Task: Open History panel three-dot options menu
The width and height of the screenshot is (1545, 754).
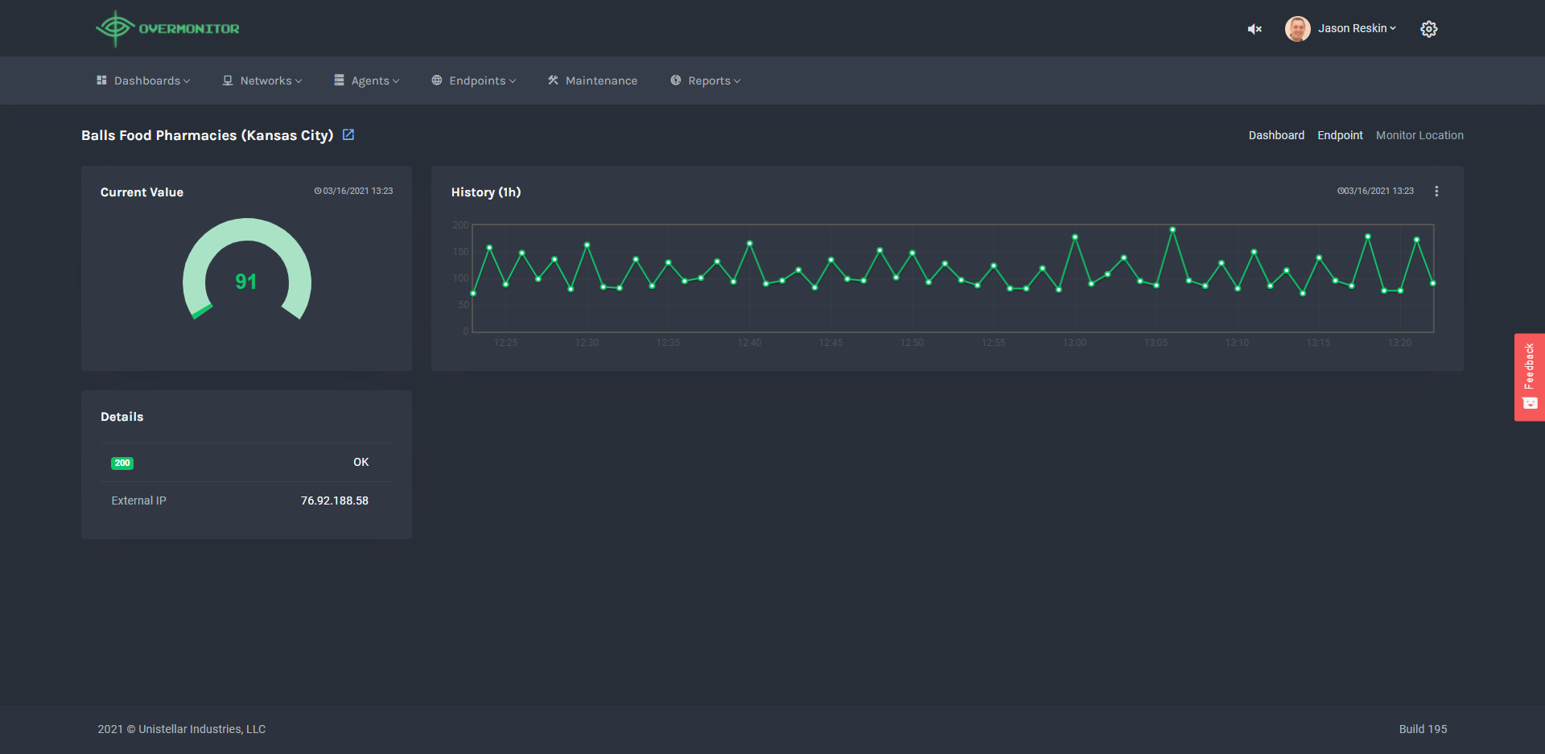Action: pyautogui.click(x=1436, y=192)
